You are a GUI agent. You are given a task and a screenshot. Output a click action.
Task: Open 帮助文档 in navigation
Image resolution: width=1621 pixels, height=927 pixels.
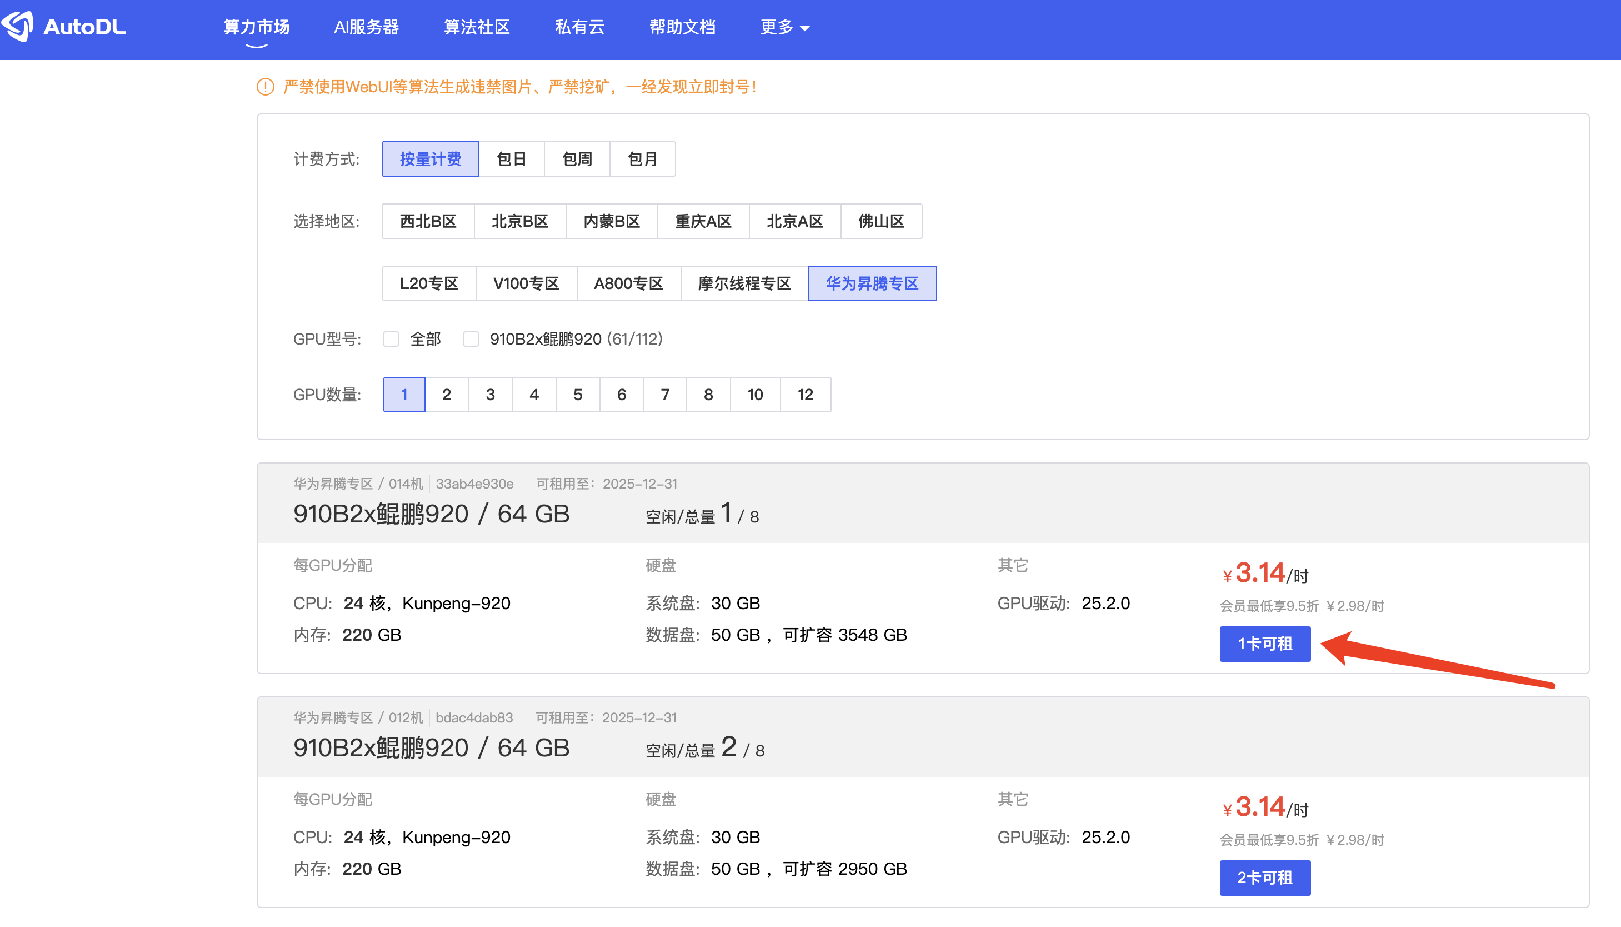pos(682,27)
